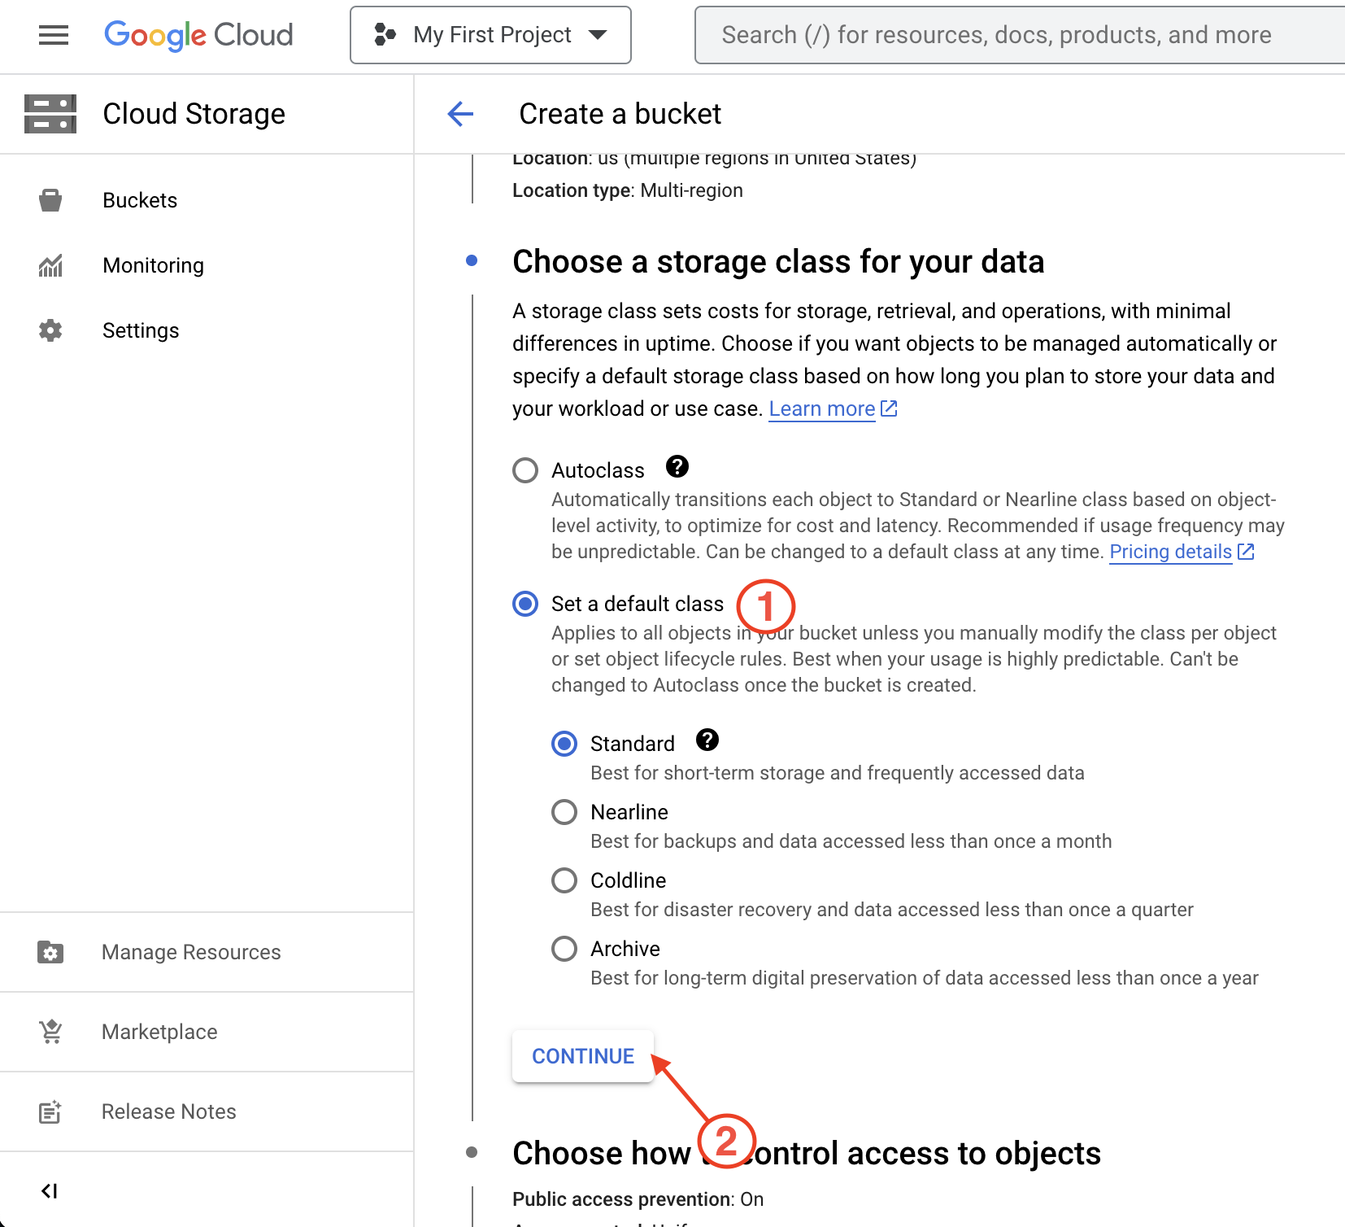
Task: Click the Public access prevention: On text
Action: pos(638,1199)
